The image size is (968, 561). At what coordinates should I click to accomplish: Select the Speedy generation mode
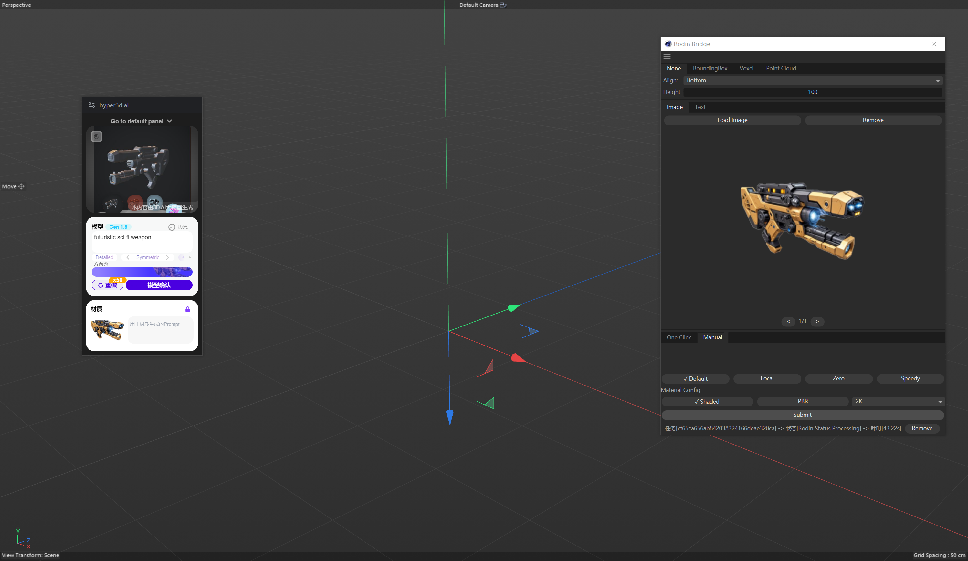[910, 378]
